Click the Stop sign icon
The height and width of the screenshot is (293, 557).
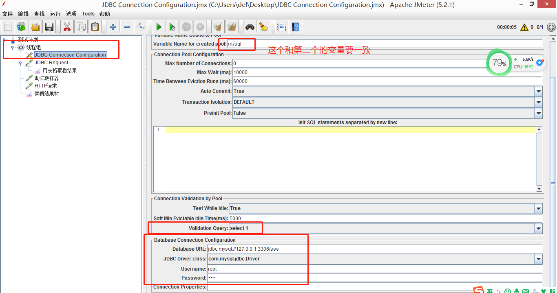point(186,27)
